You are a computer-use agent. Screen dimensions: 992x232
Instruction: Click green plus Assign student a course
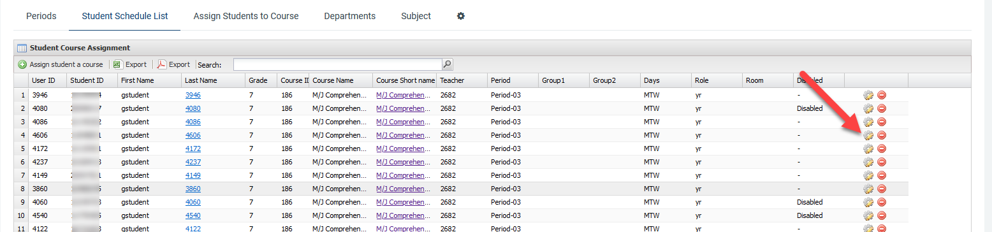click(61, 64)
